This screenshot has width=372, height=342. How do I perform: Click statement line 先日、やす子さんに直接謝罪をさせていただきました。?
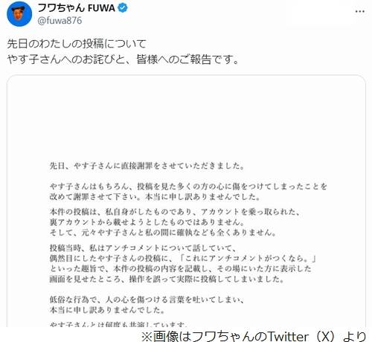click(147, 166)
